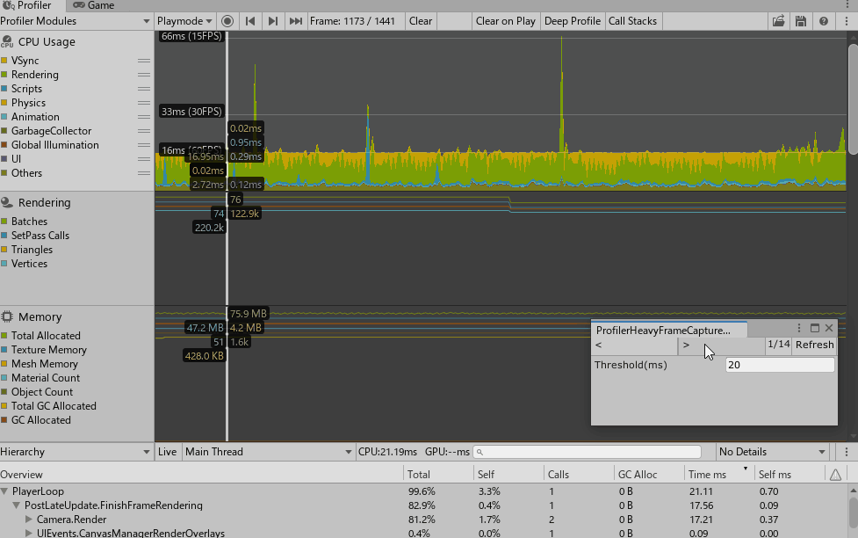Viewport: 858px width, 538px height.
Task: Expand the Camera.Render row
Action: pos(29,520)
